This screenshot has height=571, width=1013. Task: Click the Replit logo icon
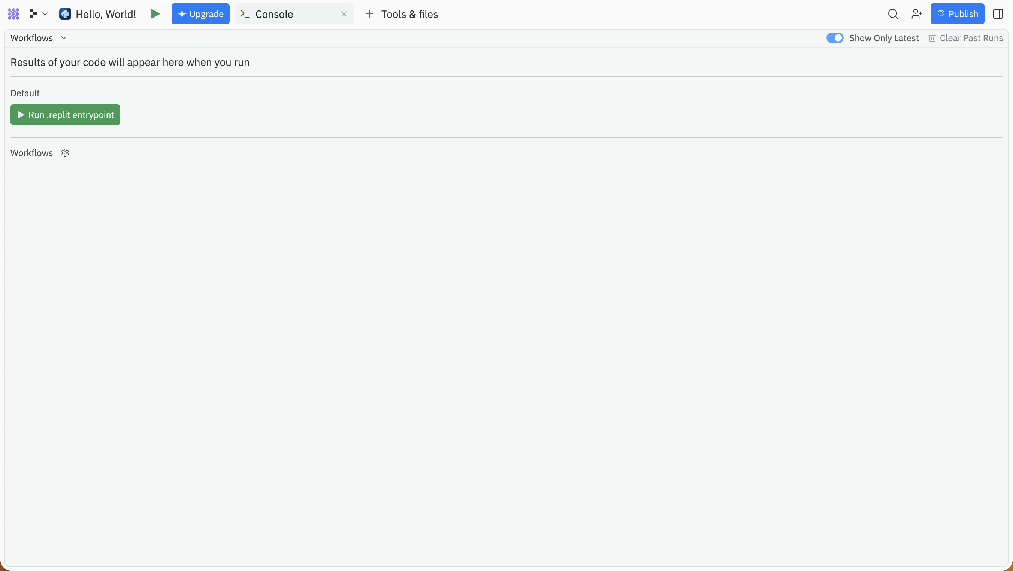pyautogui.click(x=13, y=14)
